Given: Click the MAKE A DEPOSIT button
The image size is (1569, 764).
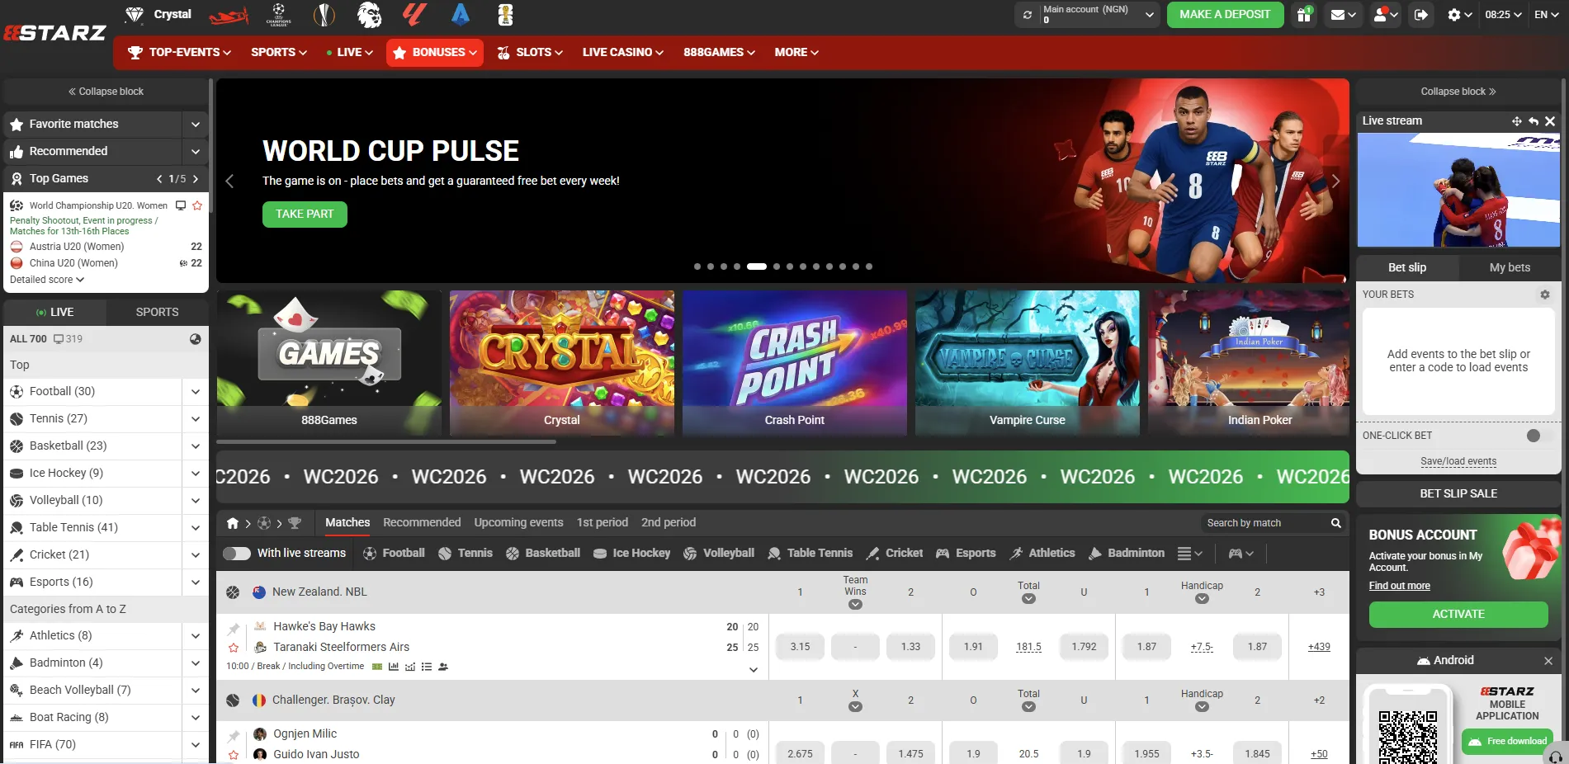Looking at the screenshot, I should (1225, 15).
